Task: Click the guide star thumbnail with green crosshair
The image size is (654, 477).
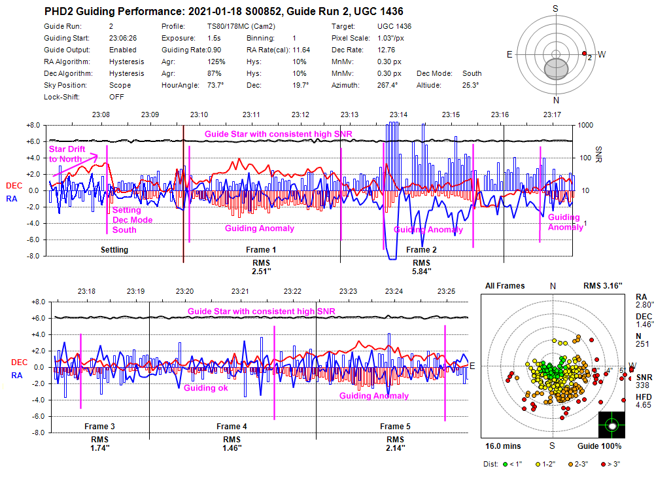Action: click(611, 425)
